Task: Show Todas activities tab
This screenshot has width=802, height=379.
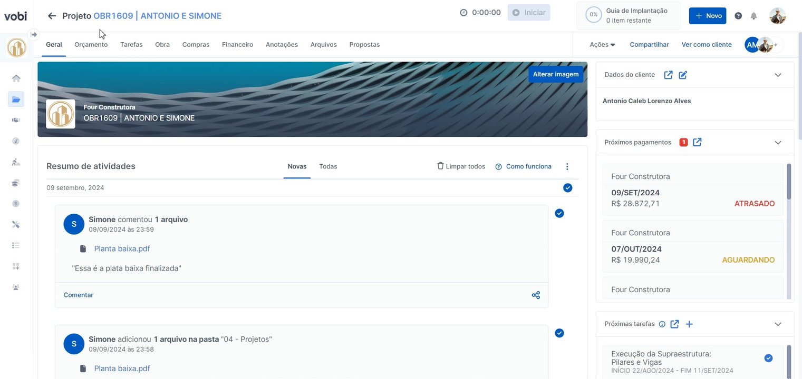Action: point(328,166)
